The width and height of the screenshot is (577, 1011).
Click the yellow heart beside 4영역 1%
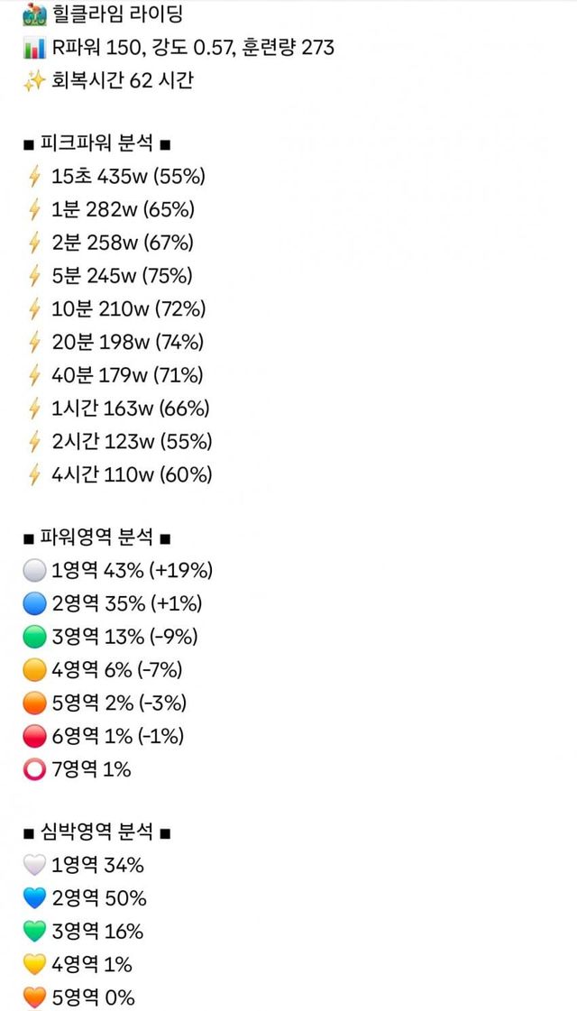34,965
